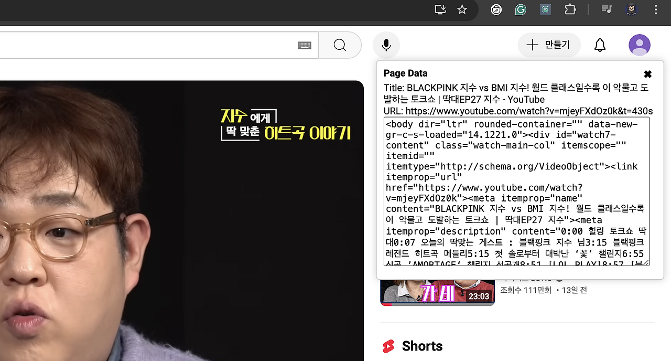Close the Page Data popup
Viewport: 671px width, 361px height.
tap(648, 74)
